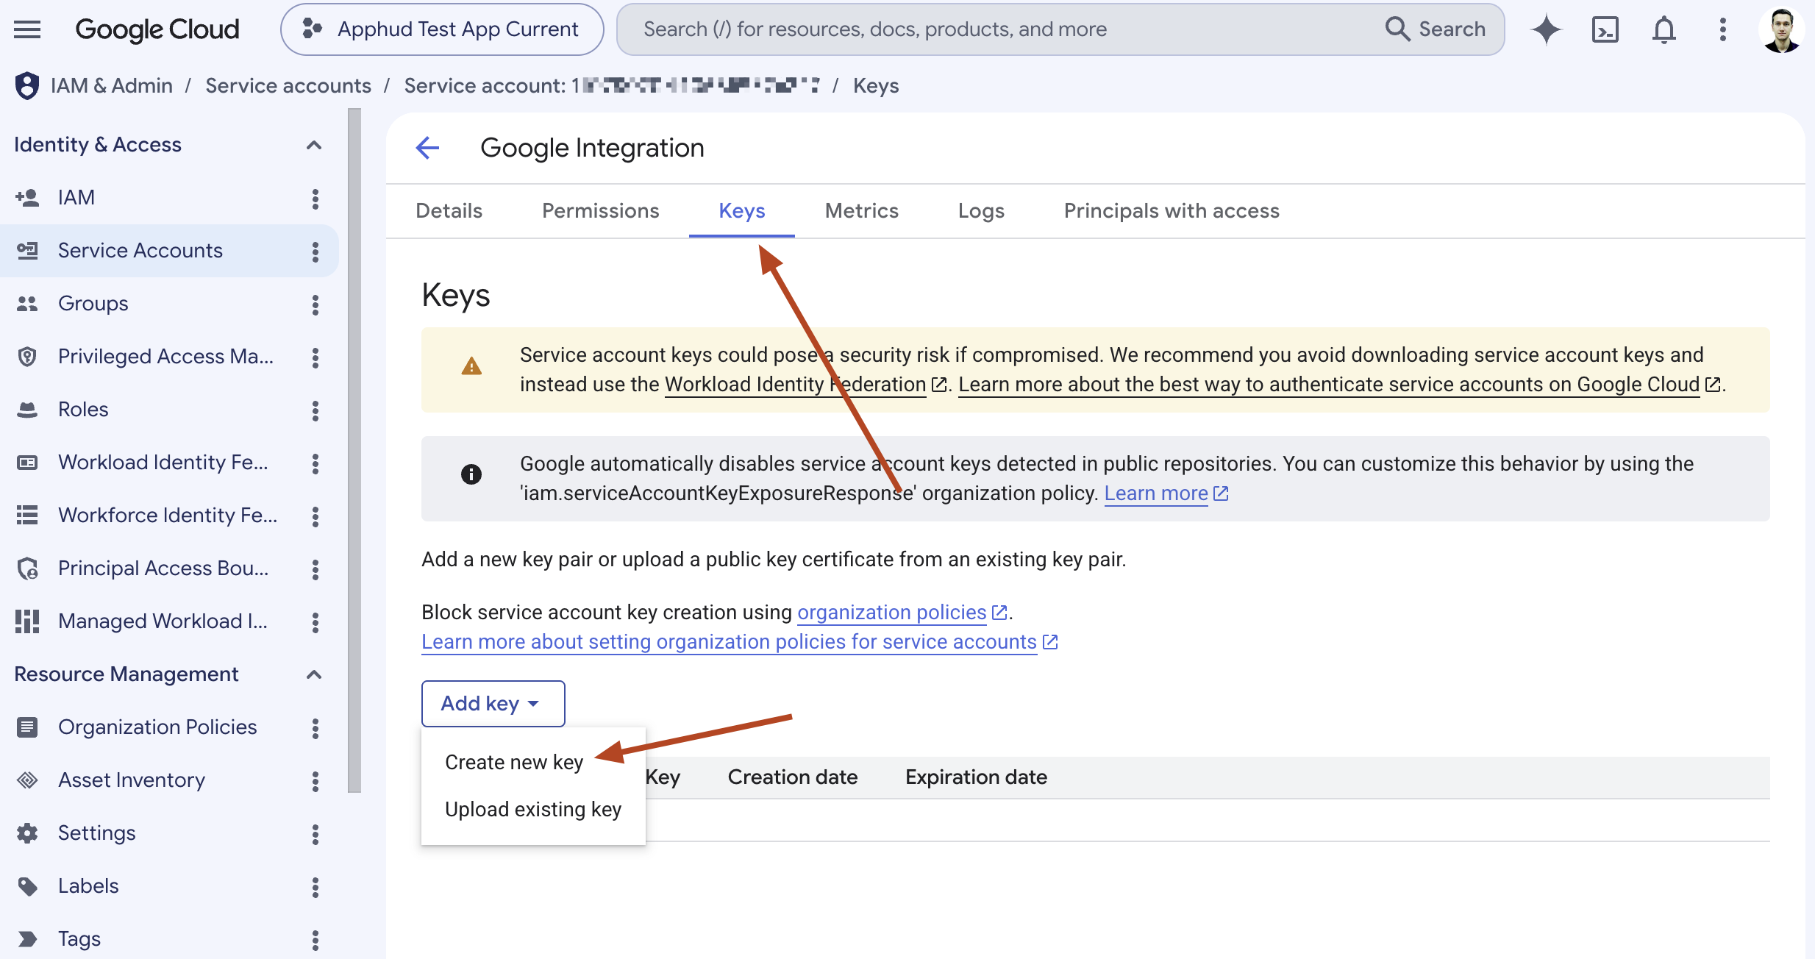Open Privileged Access Manager in sidebar
1815x959 pixels.
point(165,356)
